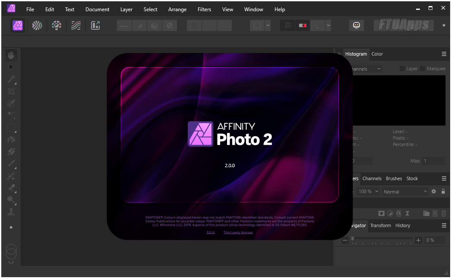This screenshot has height=278, width=451.
Task: Open the Normal blend mode dropdown
Action: (405, 191)
